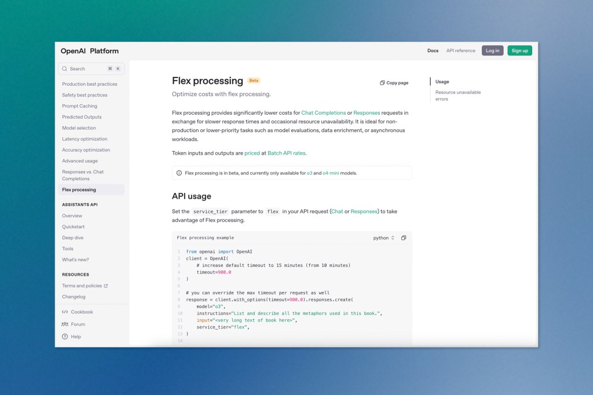Follow the Batch API rates link
Screen dimensions: 593x395
[286, 153]
